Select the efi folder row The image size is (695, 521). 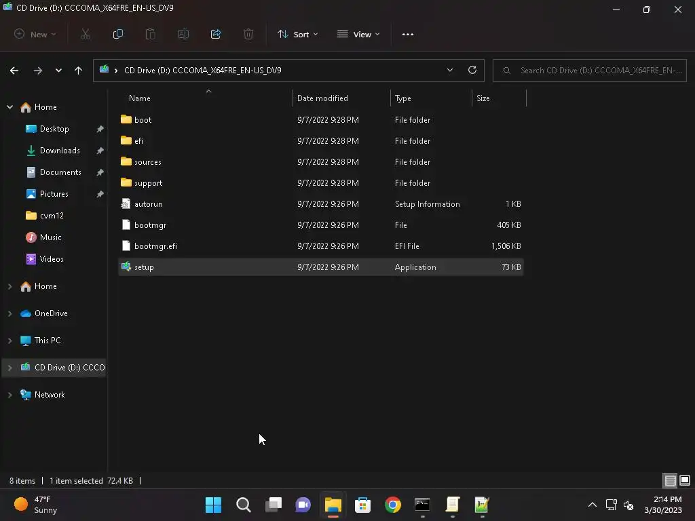(321, 141)
